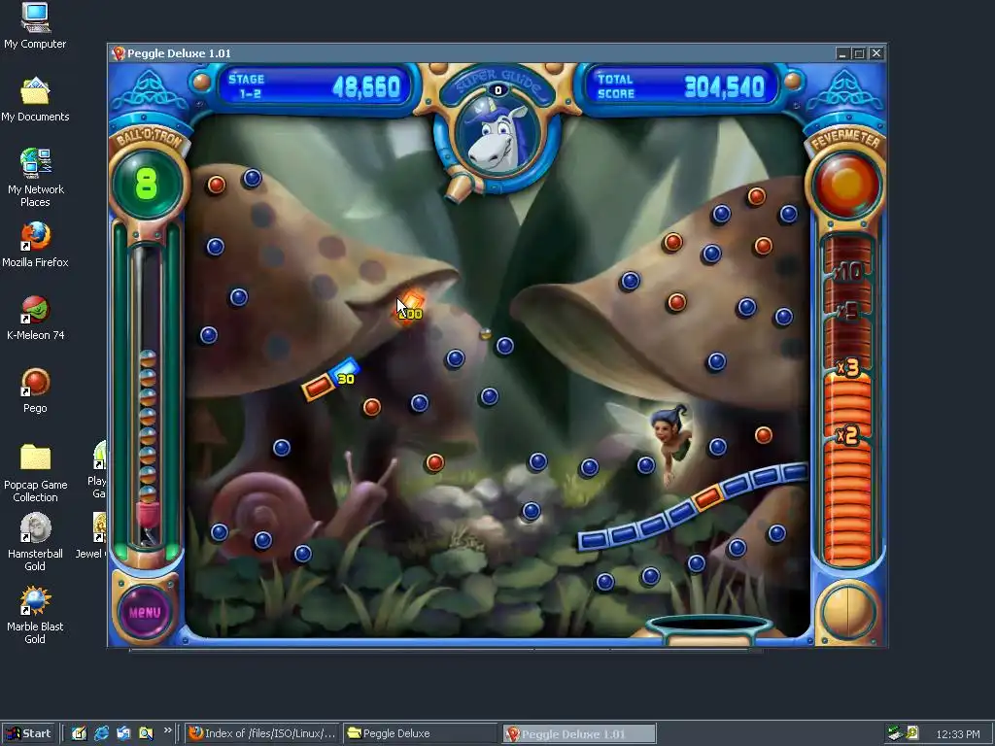Maximize the Peggle Deluxe window
The width and height of the screenshot is (995, 746).
859,54
